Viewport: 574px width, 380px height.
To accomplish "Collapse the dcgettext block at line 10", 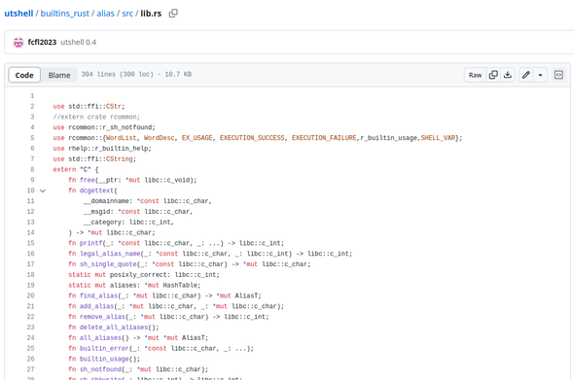I will coord(43,190).
